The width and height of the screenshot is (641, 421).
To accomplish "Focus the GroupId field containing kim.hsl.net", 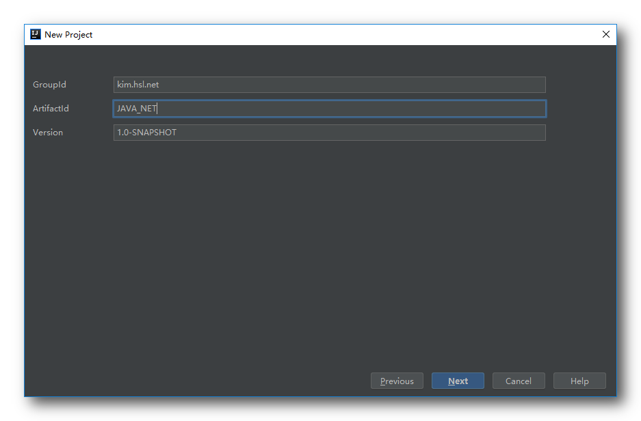I will click(330, 85).
